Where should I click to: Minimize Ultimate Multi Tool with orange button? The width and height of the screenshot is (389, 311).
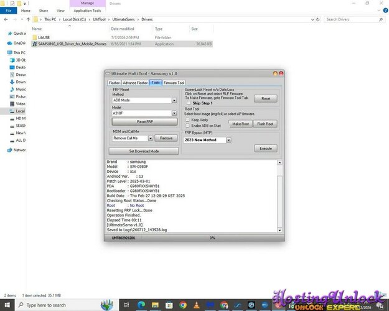pos(275,73)
